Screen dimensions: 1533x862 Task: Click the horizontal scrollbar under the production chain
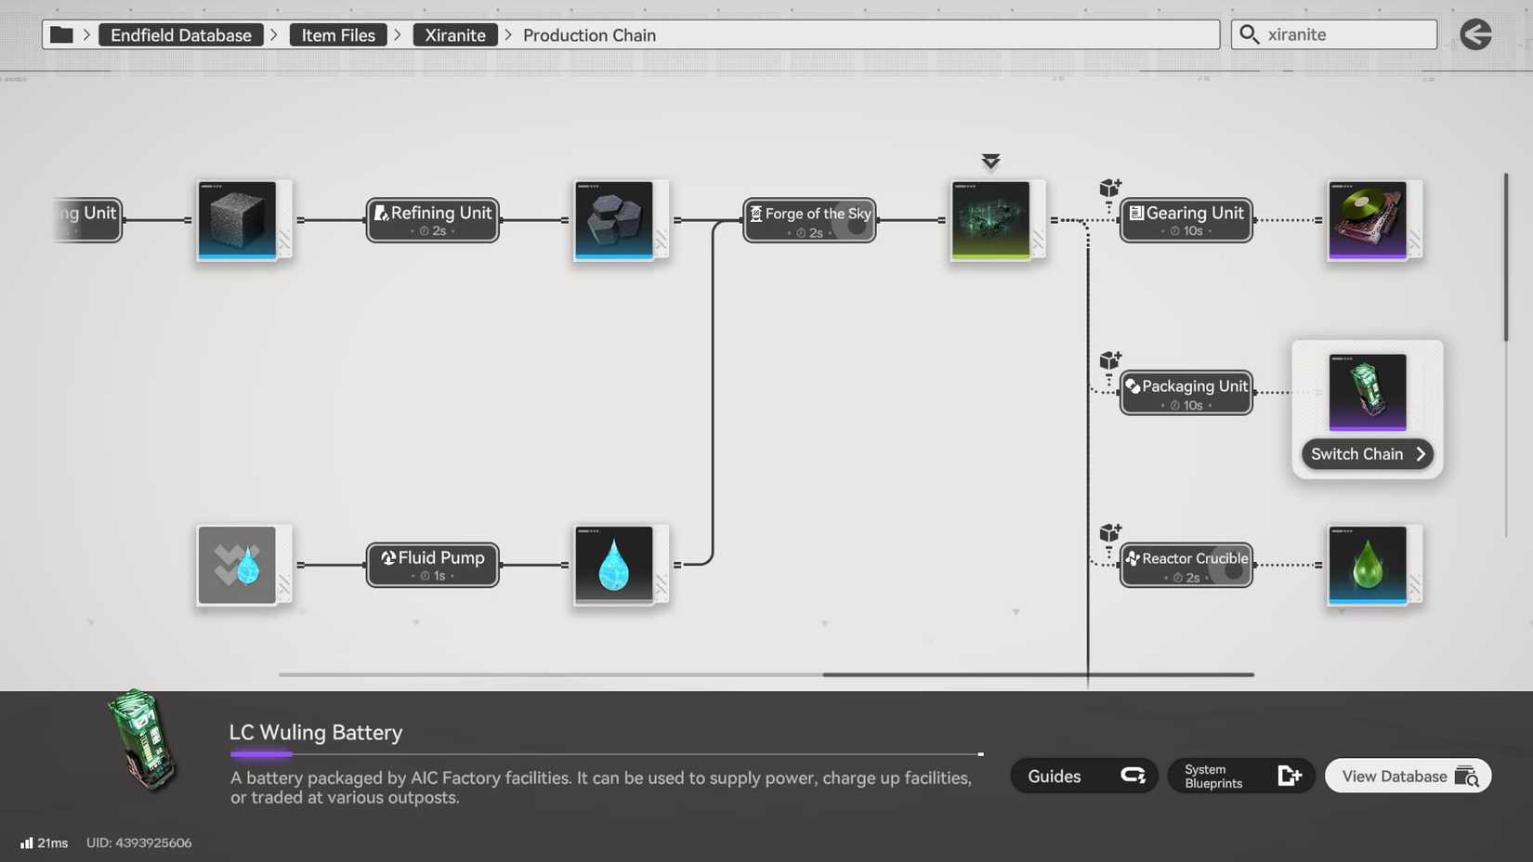coord(1038,674)
